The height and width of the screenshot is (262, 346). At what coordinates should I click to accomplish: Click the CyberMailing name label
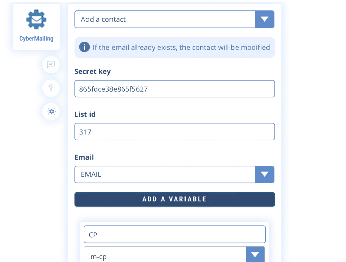[x=36, y=38]
